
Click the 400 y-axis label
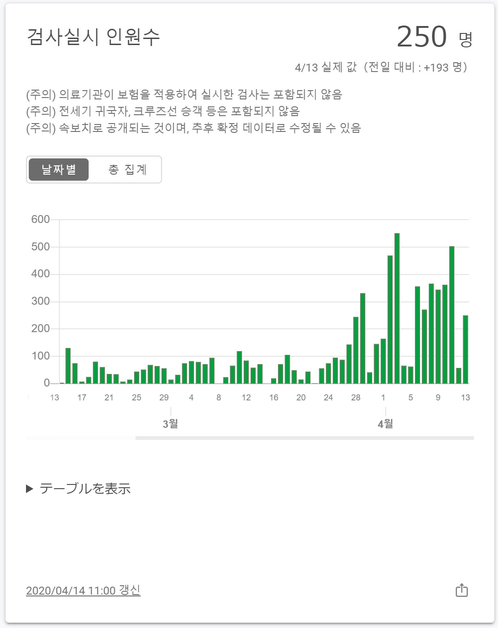(40, 274)
